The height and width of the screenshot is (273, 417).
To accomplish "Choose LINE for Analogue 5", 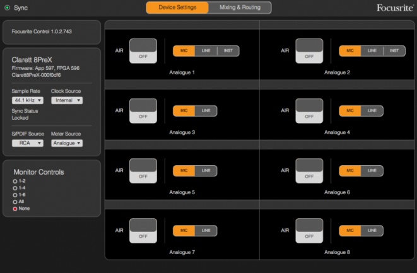I will (206, 171).
